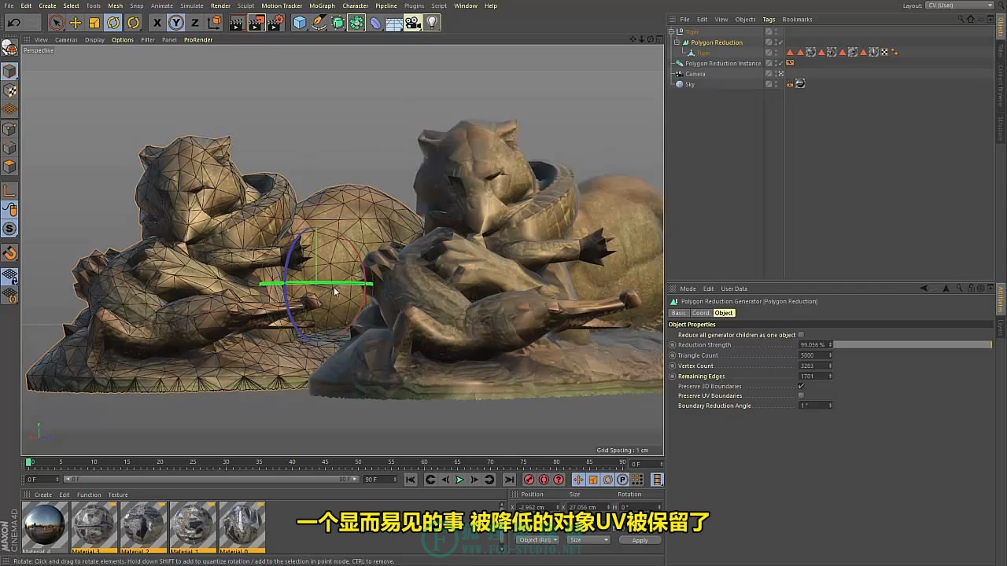Open the MoGraph menu
Image resolution: width=1007 pixels, height=566 pixels.
coord(322,6)
